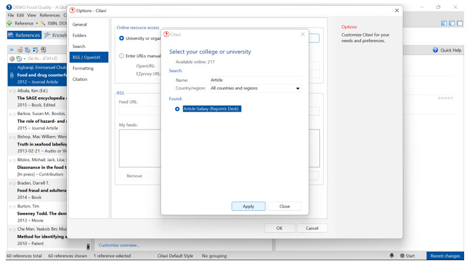Image resolution: width=472 pixels, height=266 pixels.
Task: Open the References menu
Action: pos(49,15)
